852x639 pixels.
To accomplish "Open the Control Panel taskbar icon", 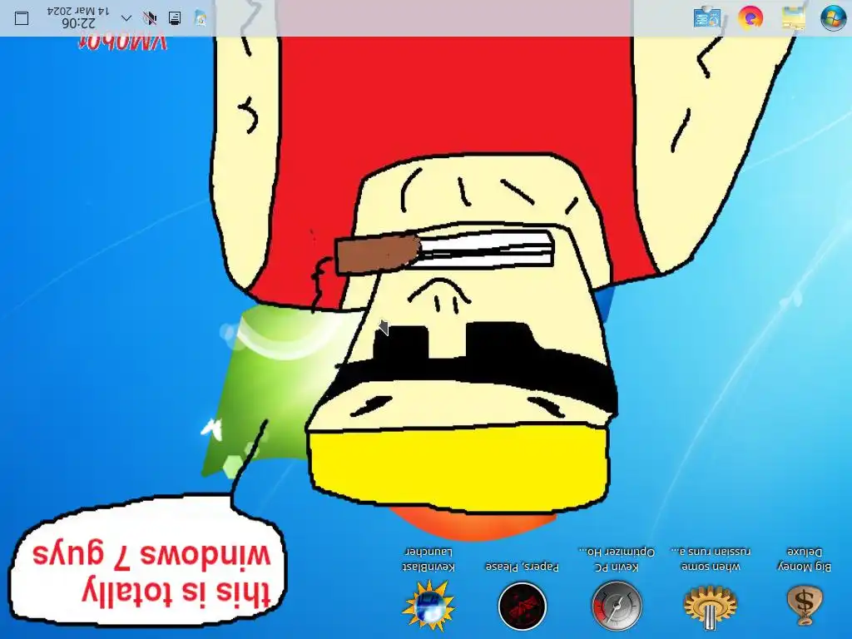I will (707, 18).
